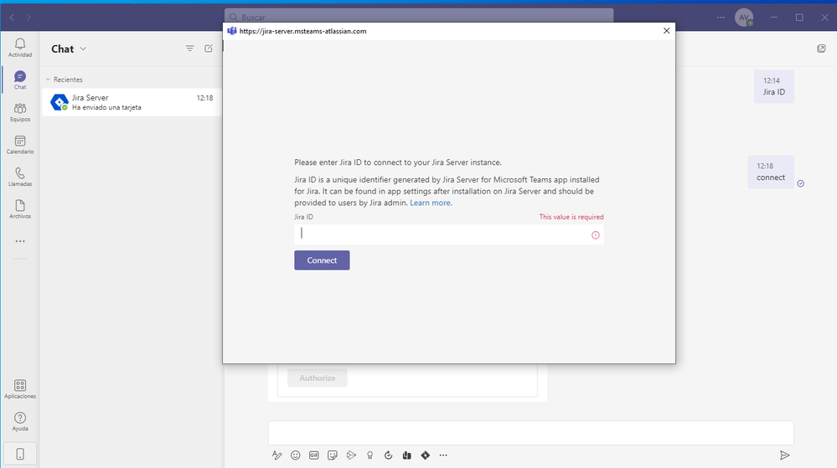
Task: Click the 12:14 Jira ID message bubble
Action: click(773, 86)
